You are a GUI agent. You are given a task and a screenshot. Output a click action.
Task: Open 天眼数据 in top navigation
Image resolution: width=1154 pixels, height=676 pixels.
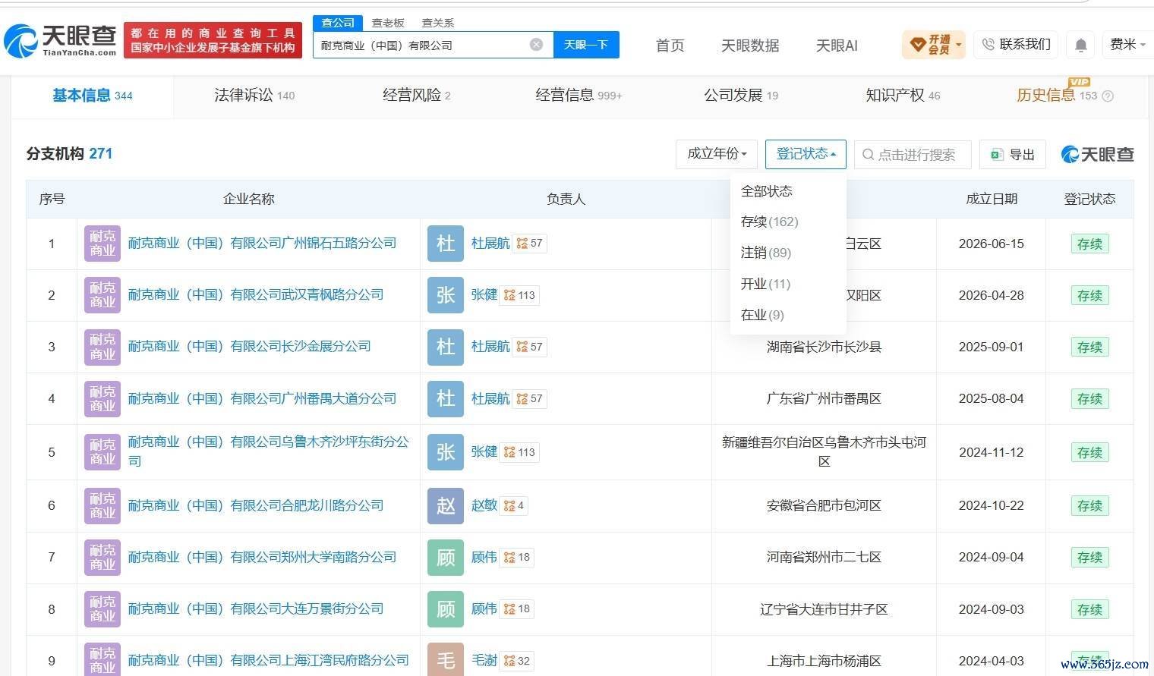[x=750, y=46]
